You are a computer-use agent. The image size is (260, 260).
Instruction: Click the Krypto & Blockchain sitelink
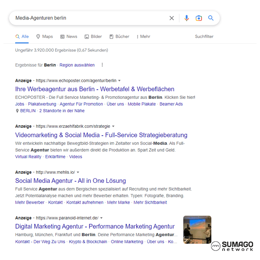pyautogui.click(x=88, y=242)
